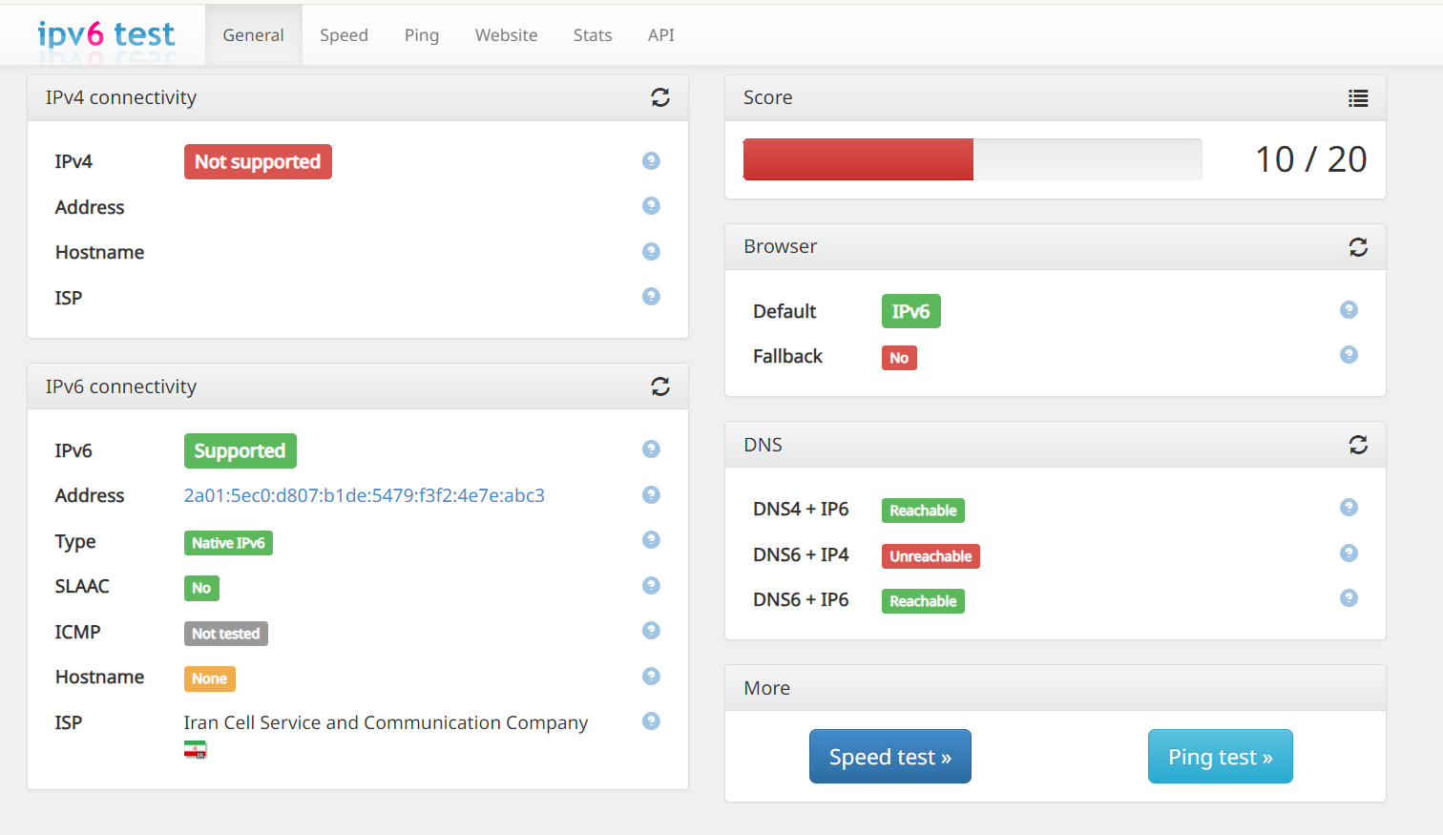Click help icon beside Browser Fallback
Image resolution: width=1443 pixels, height=835 pixels.
1348,355
